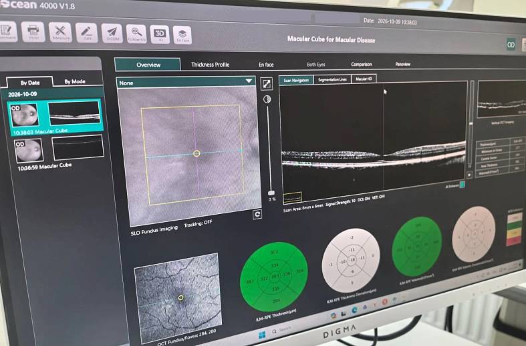Click the 10:38:03 scan B-scan preview
The height and width of the screenshot is (346, 526).
pyautogui.click(x=74, y=113)
